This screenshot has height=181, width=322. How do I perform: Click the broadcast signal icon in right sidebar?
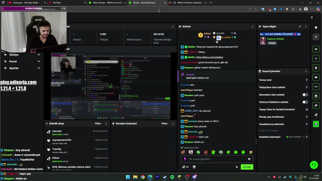click(x=316, y=87)
